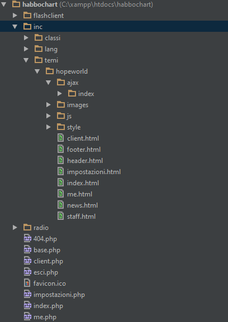Click the me.php file icon
228x322 pixels.
27,317
